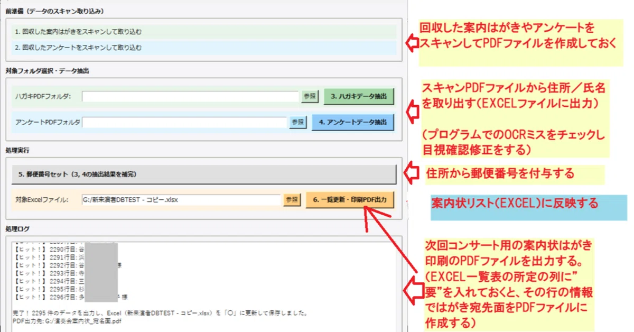This screenshot has height=332, width=634.
Task: Click step 2 scan collected questionnaires row
Action: pyautogui.click(x=204, y=48)
